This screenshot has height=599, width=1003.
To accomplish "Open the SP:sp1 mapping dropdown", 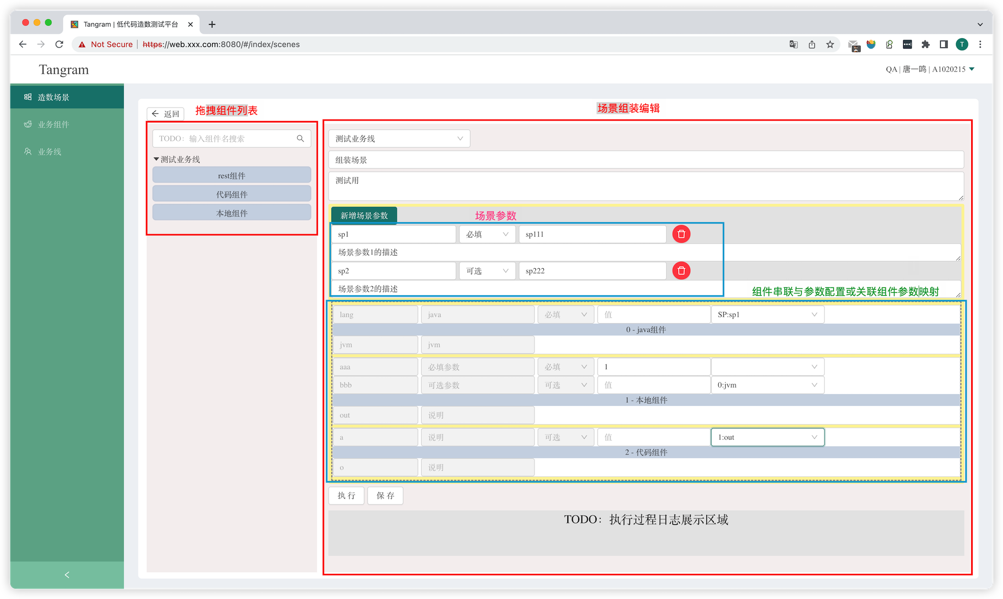I will pyautogui.click(x=767, y=315).
